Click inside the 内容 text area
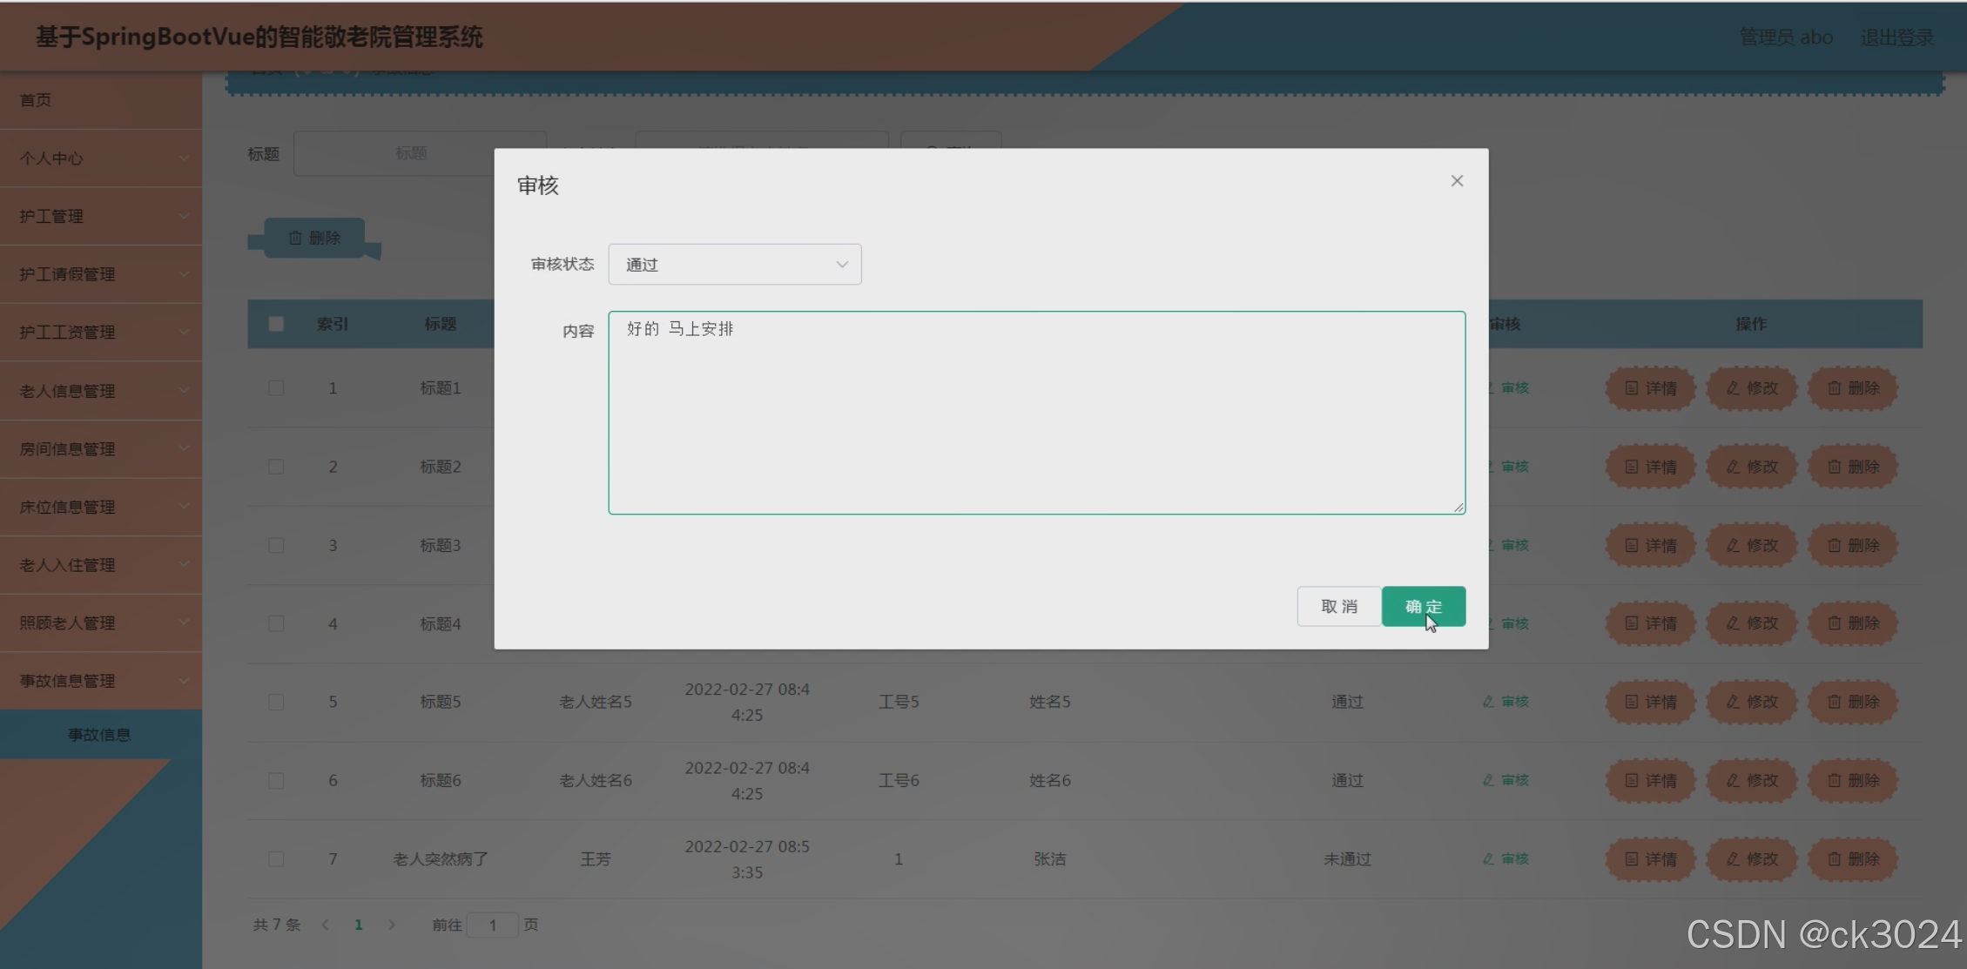The width and height of the screenshot is (1967, 969). [1036, 413]
